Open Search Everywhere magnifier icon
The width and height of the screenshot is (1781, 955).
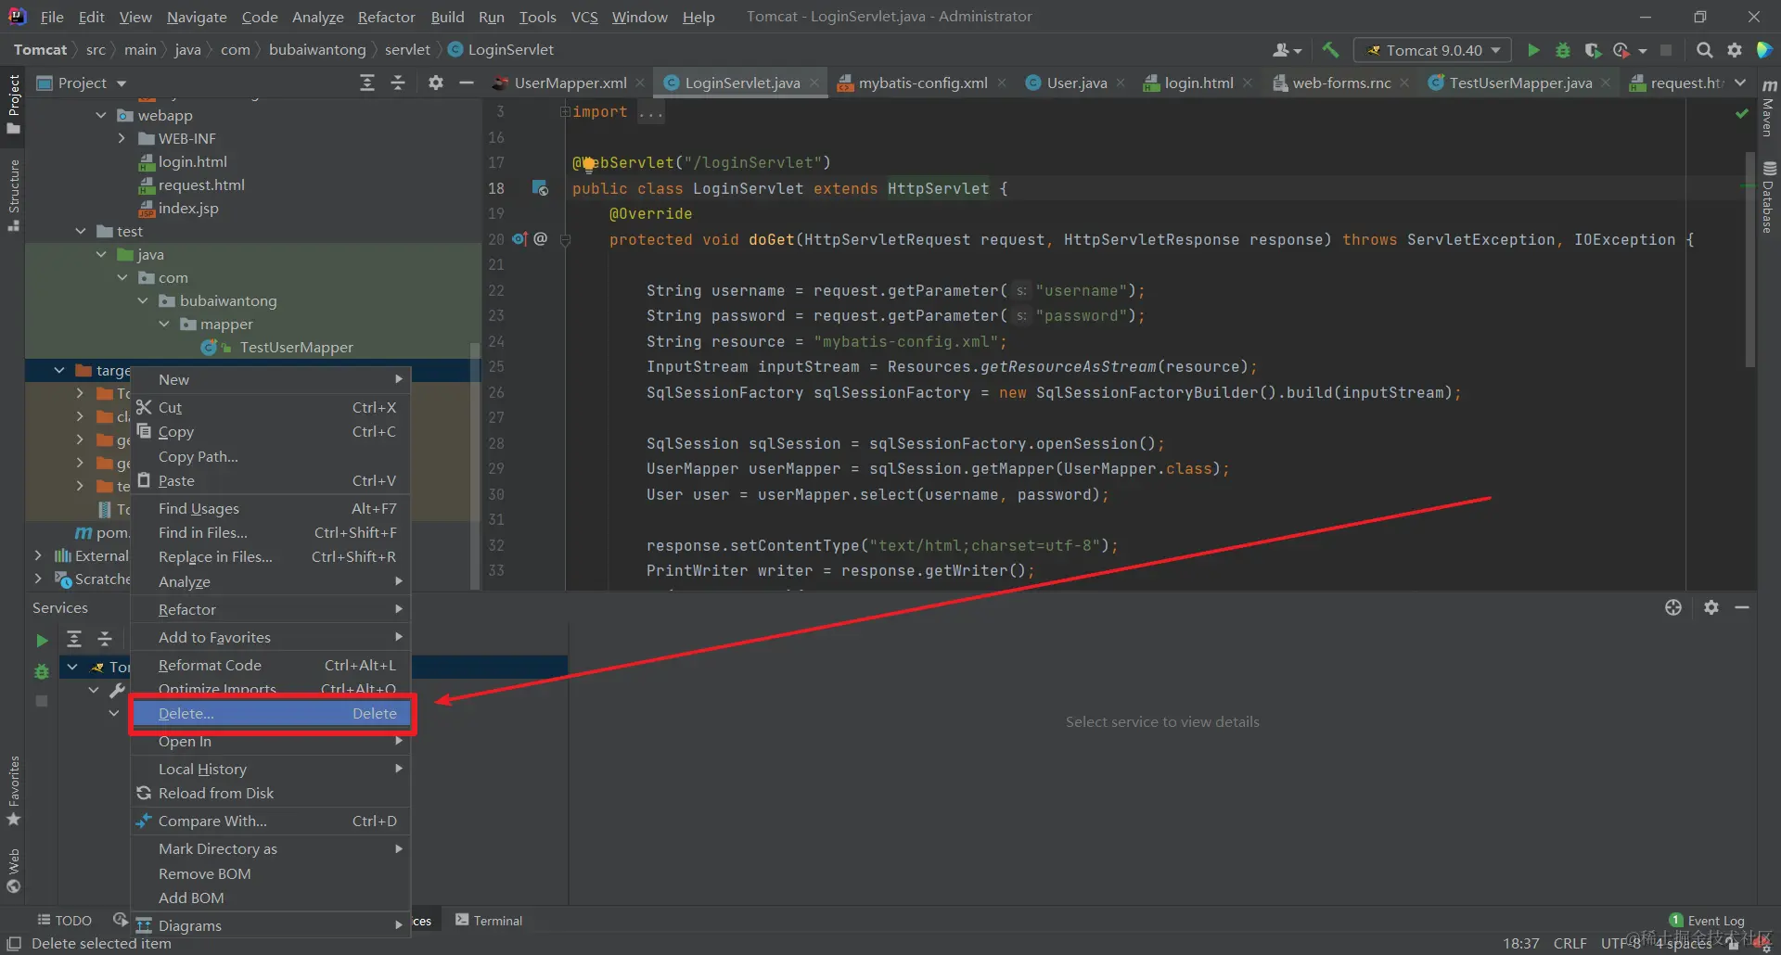[1704, 50]
